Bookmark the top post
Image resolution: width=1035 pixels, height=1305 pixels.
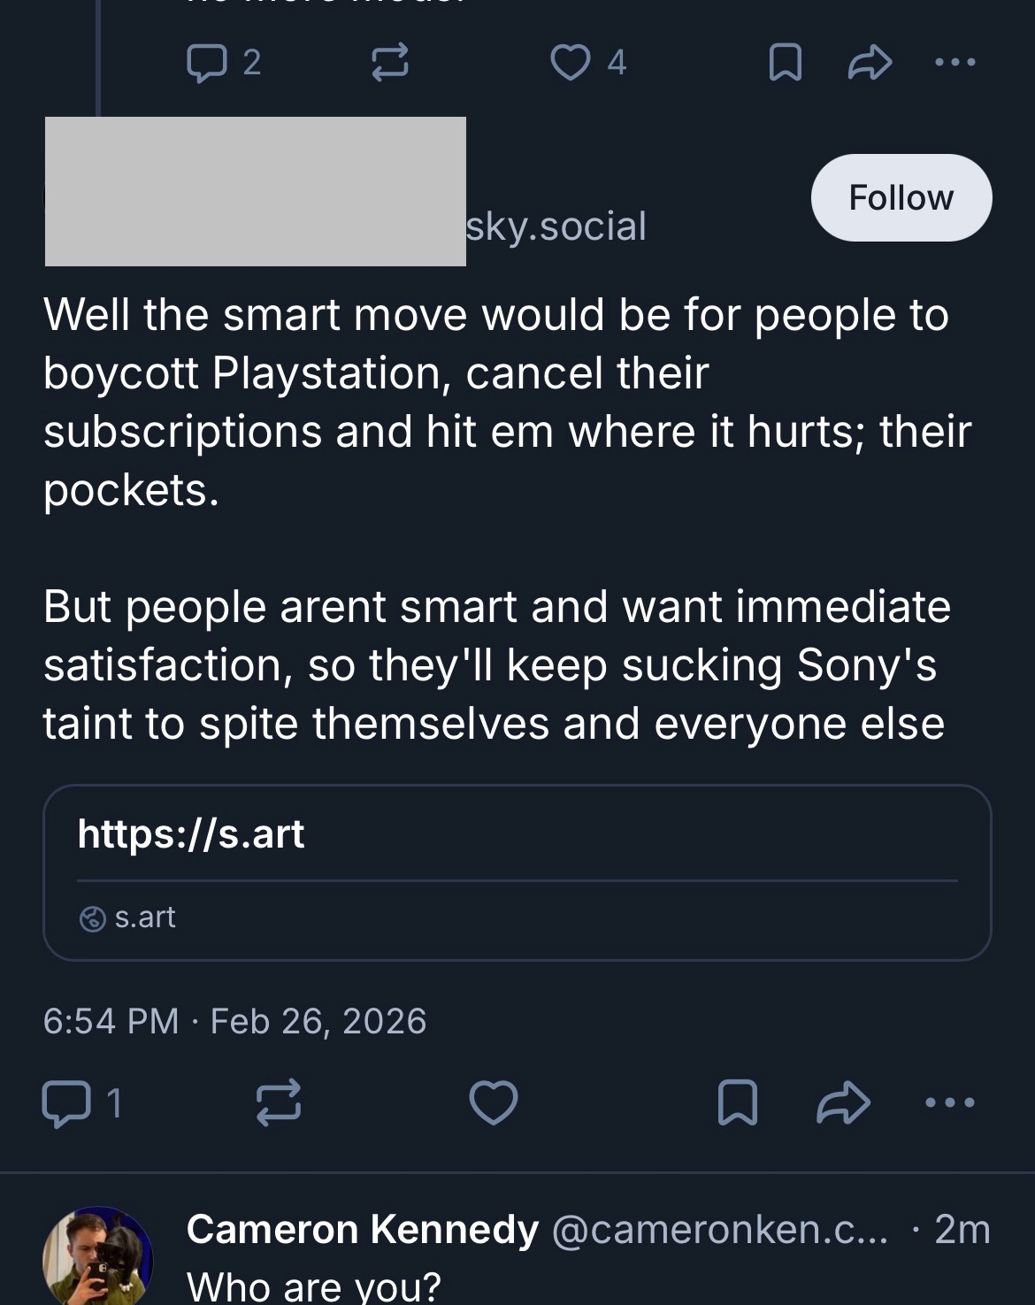pos(785,63)
